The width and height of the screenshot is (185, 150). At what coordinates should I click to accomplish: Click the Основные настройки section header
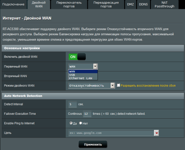tap(93, 48)
